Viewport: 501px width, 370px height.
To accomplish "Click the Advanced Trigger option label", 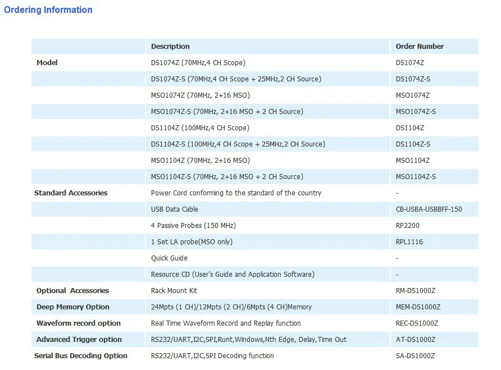I will coord(79,340).
